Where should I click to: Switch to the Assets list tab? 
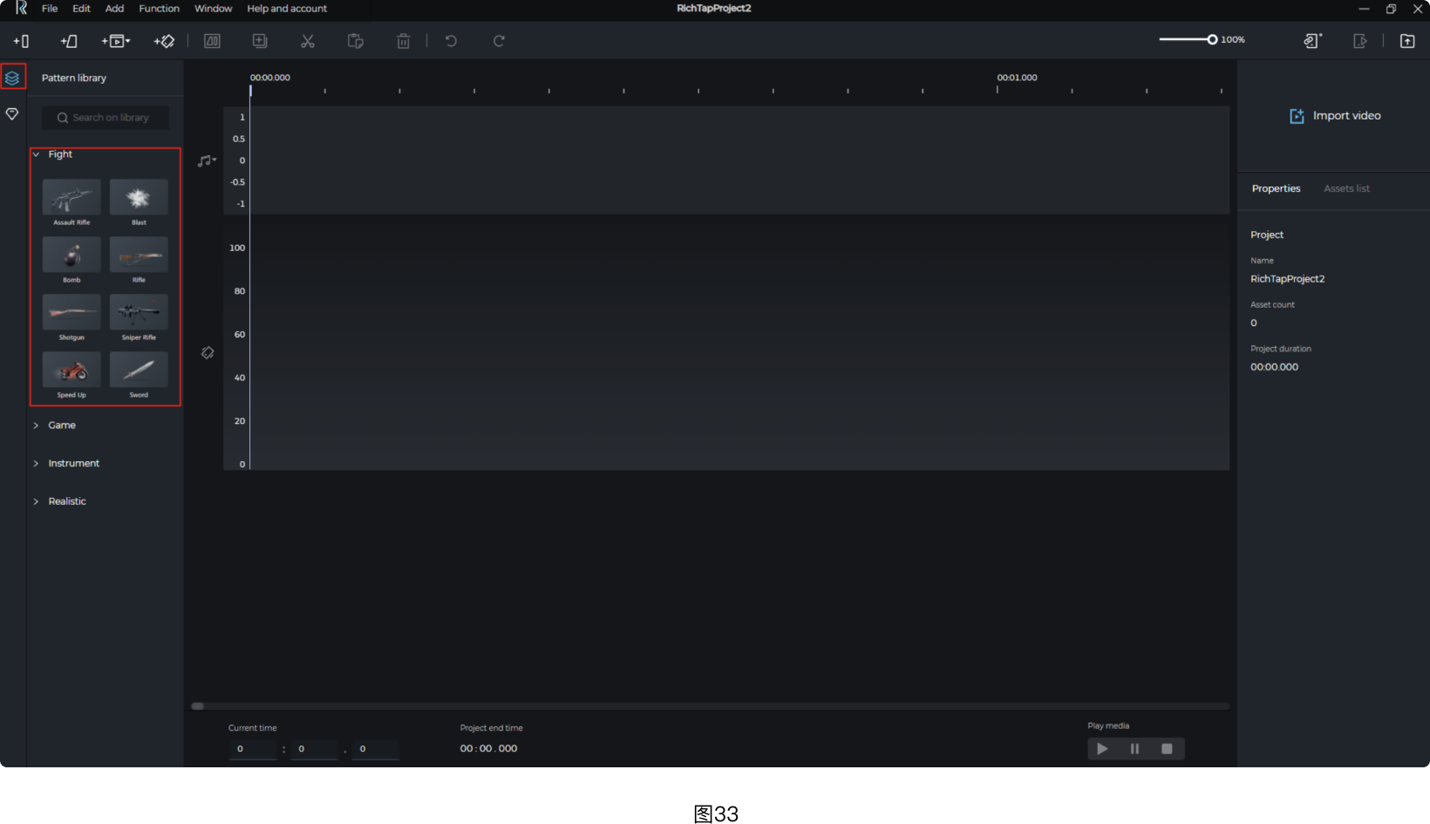click(1345, 188)
